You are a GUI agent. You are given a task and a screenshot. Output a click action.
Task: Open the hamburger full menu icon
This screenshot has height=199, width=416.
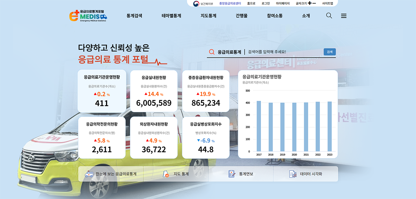344,16
